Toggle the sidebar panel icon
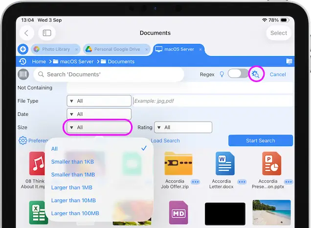The width and height of the screenshot is (311, 228). coord(47,33)
